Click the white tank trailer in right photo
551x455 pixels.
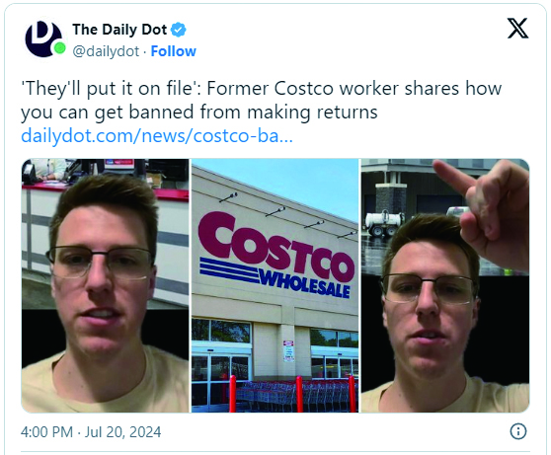point(383,222)
